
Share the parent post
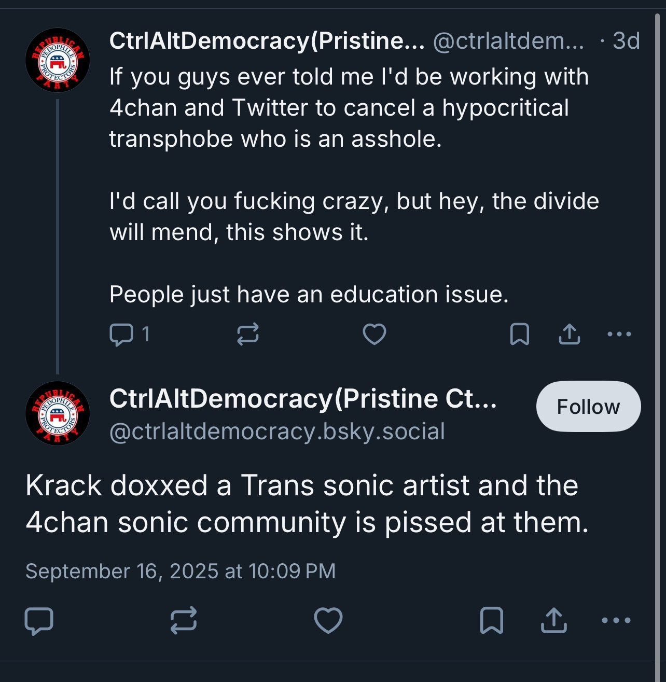569,335
